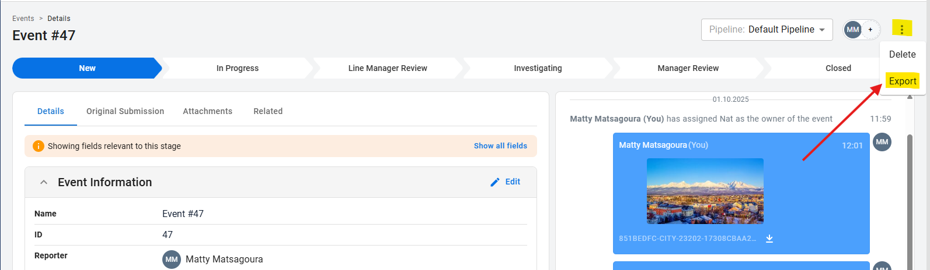The width and height of the screenshot is (930, 270).
Task: Click the pencil Edit icon in Event Information
Action: (x=495, y=182)
